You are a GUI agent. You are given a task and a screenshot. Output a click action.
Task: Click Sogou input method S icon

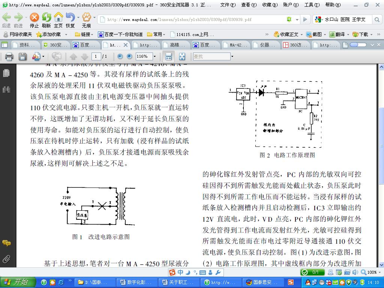coord(172,272)
